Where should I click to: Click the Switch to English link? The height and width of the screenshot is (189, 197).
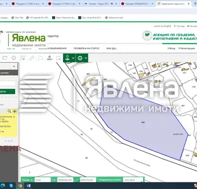(x=162, y=26)
